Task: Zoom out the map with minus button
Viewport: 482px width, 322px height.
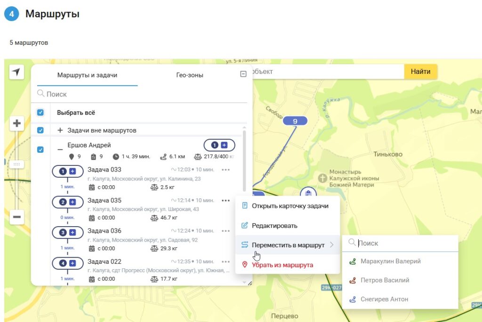Action: point(17,217)
